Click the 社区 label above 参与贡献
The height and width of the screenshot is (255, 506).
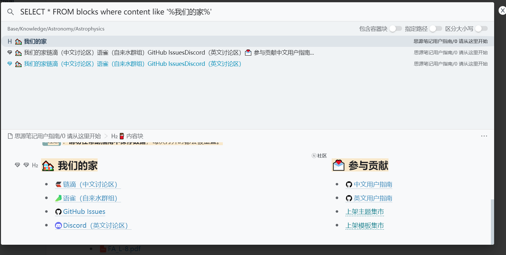click(322, 156)
